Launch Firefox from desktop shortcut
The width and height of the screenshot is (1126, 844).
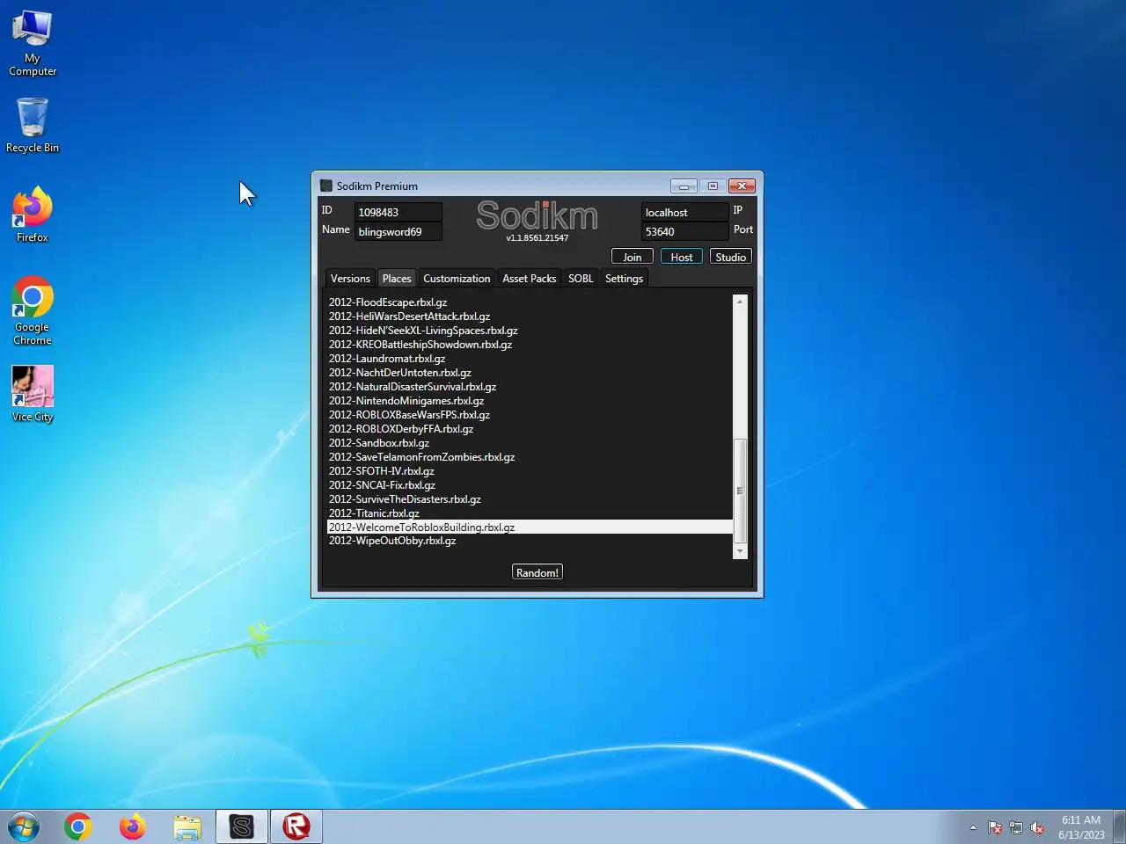pyautogui.click(x=33, y=215)
